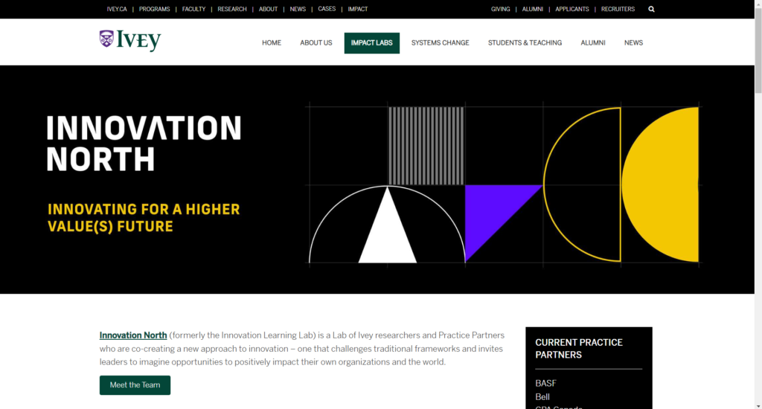
Task: Go to Giving link
Action: point(501,9)
